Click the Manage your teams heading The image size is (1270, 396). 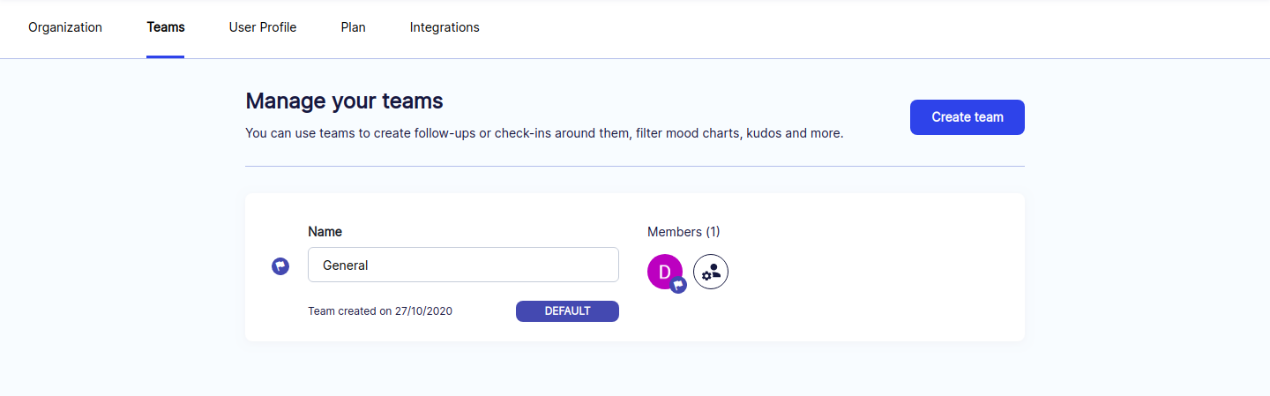344,101
